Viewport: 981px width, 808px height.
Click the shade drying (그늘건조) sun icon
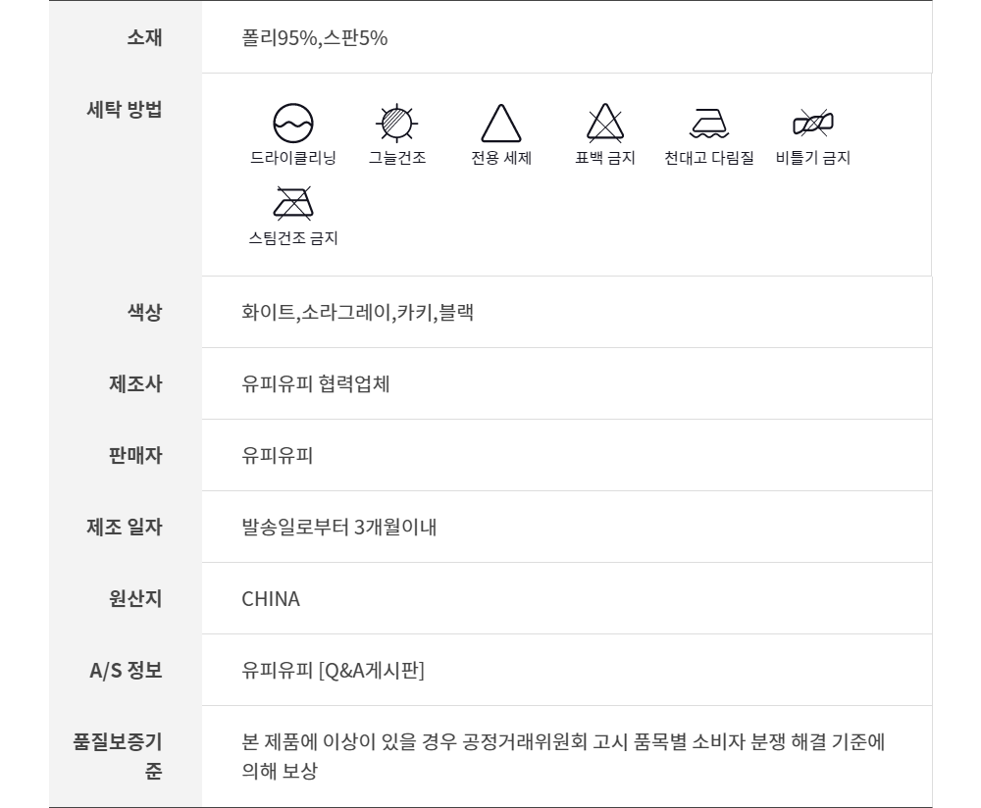(397, 124)
